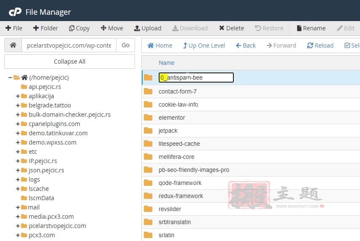The height and width of the screenshot is (241, 360).
Task: Select the elementor folder row
Action: [172, 118]
